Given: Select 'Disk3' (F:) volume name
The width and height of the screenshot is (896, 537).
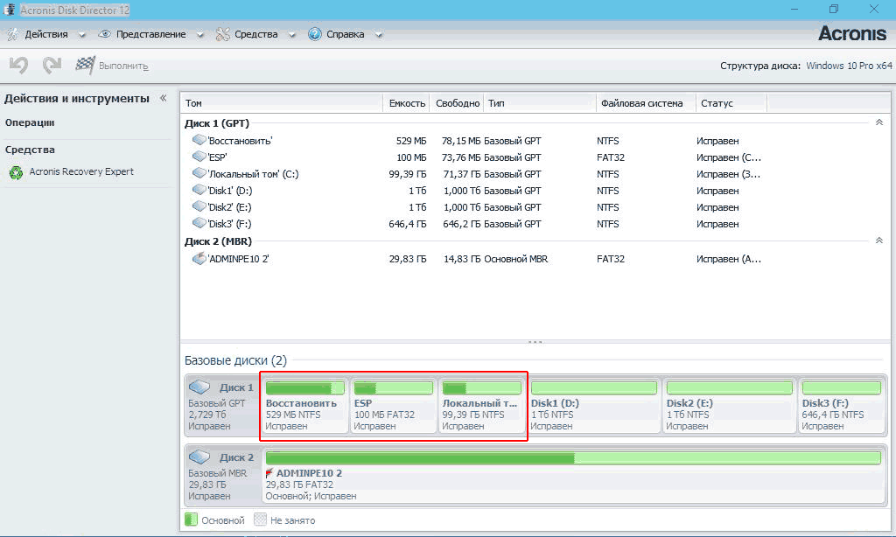Looking at the screenshot, I should pyautogui.click(x=229, y=223).
